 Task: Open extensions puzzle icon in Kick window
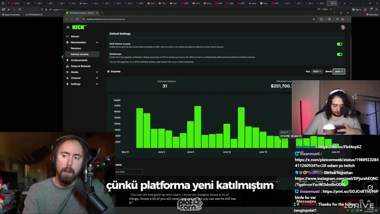[x=321, y=19]
